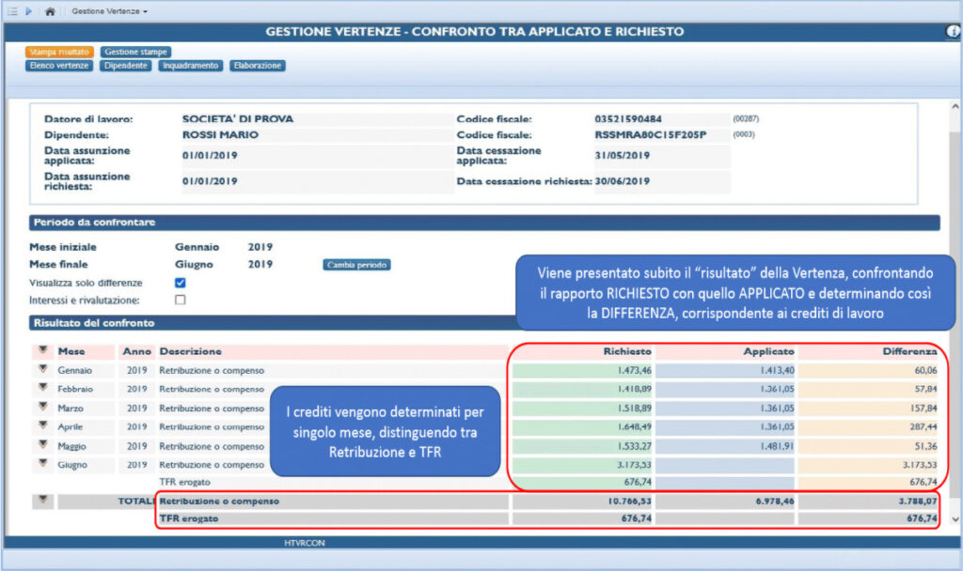Click the Periodo da confrontare section header

[484, 223]
